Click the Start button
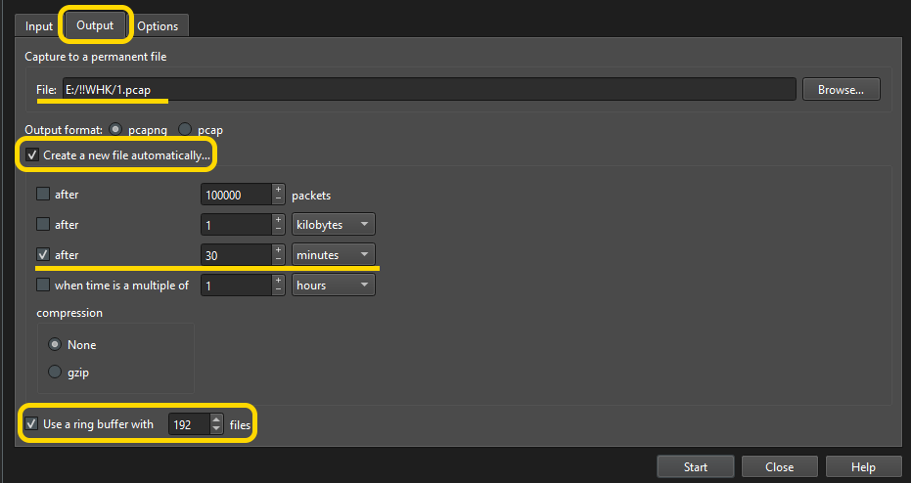 pos(696,466)
